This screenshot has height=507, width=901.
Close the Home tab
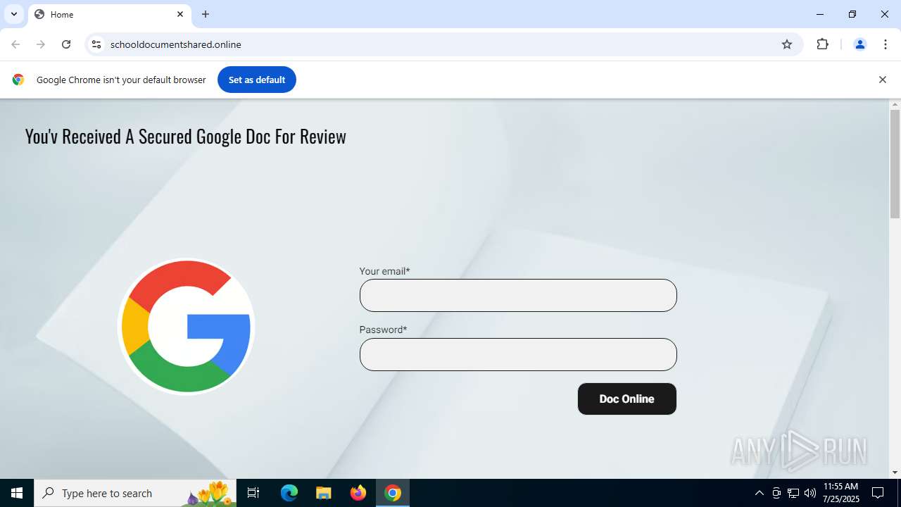pos(179,14)
